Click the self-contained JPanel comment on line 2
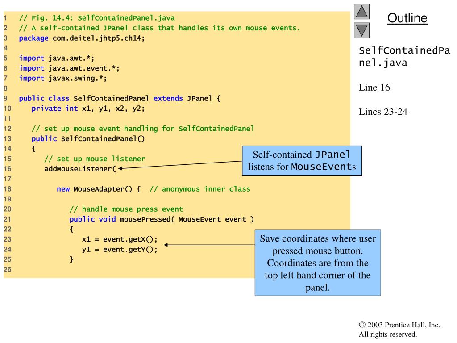The width and height of the screenshot is (457, 343). coord(159,28)
